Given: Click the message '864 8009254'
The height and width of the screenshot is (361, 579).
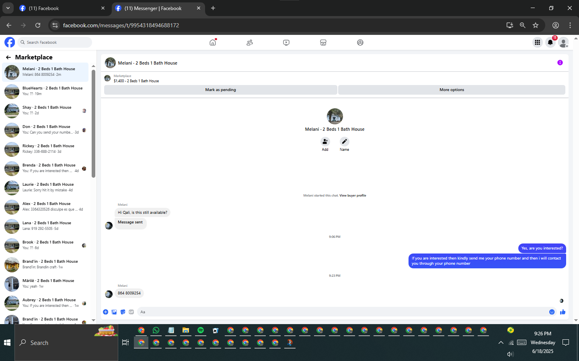Looking at the screenshot, I should [x=129, y=293].
